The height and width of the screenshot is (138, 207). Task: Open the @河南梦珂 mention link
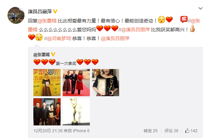click(59, 38)
